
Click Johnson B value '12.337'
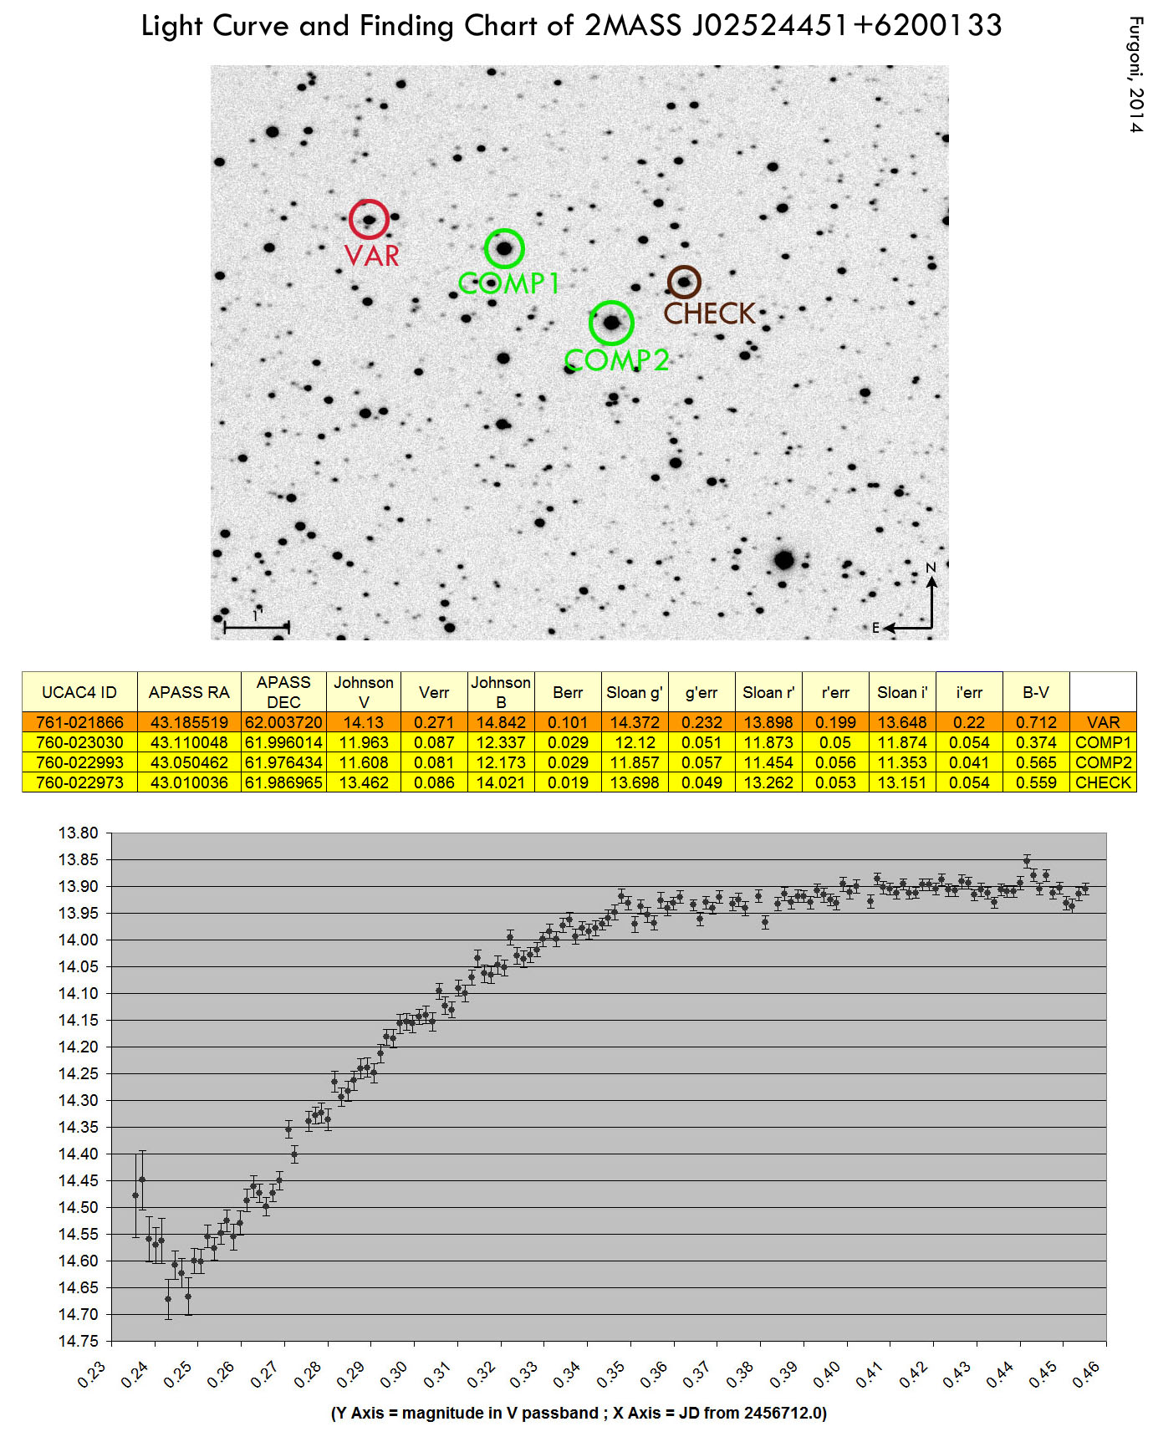501,742
